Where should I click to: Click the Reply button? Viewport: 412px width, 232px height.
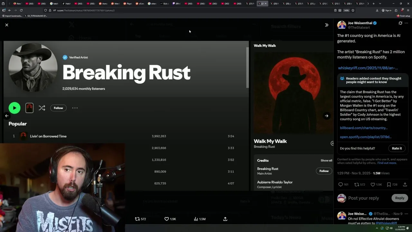[399, 198]
